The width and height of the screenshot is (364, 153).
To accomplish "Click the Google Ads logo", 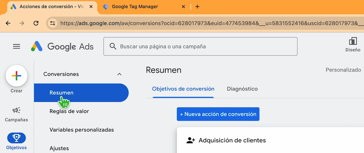I will pyautogui.click(x=62, y=46).
